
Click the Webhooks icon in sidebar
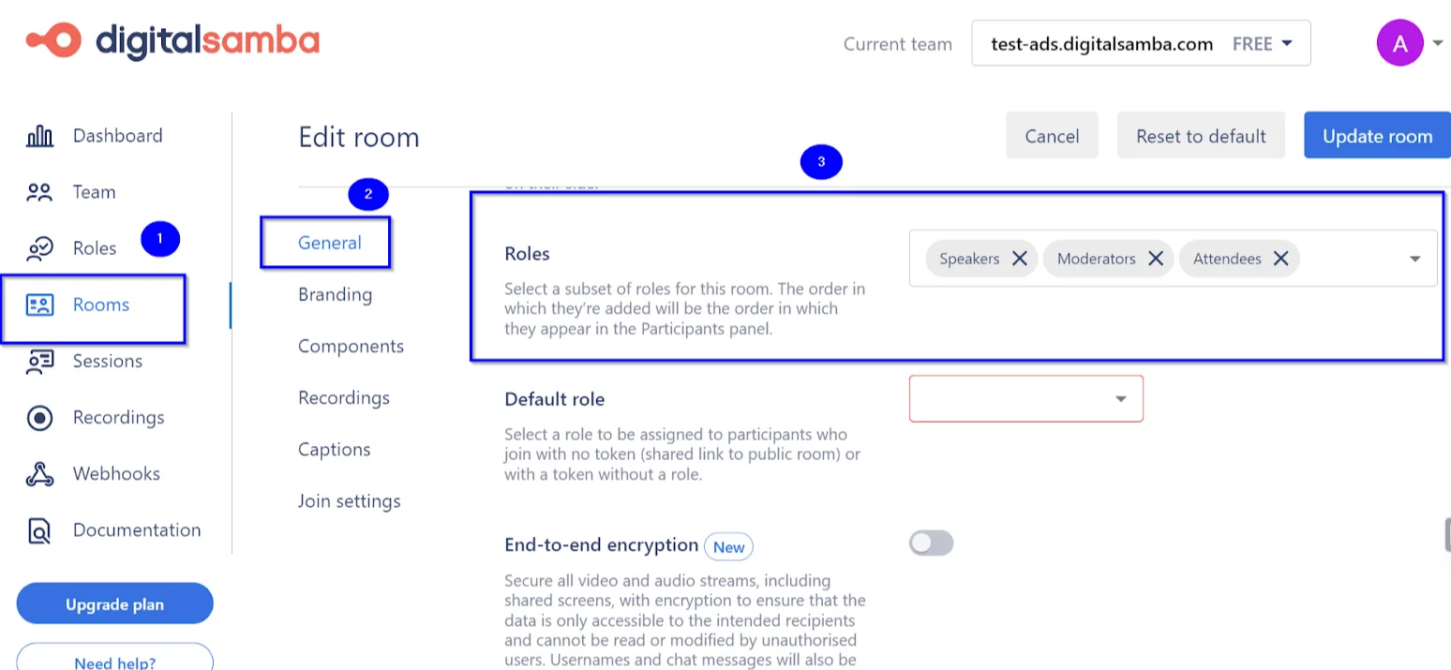click(x=39, y=473)
